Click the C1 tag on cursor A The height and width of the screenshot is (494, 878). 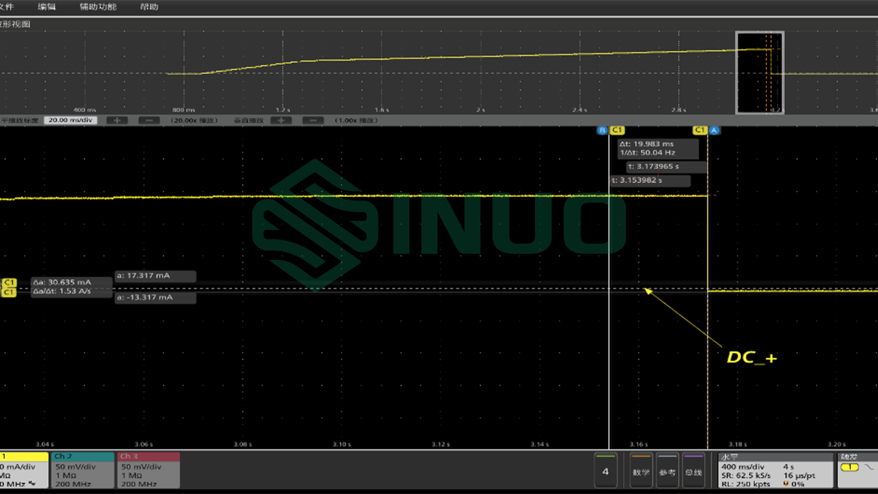700,131
